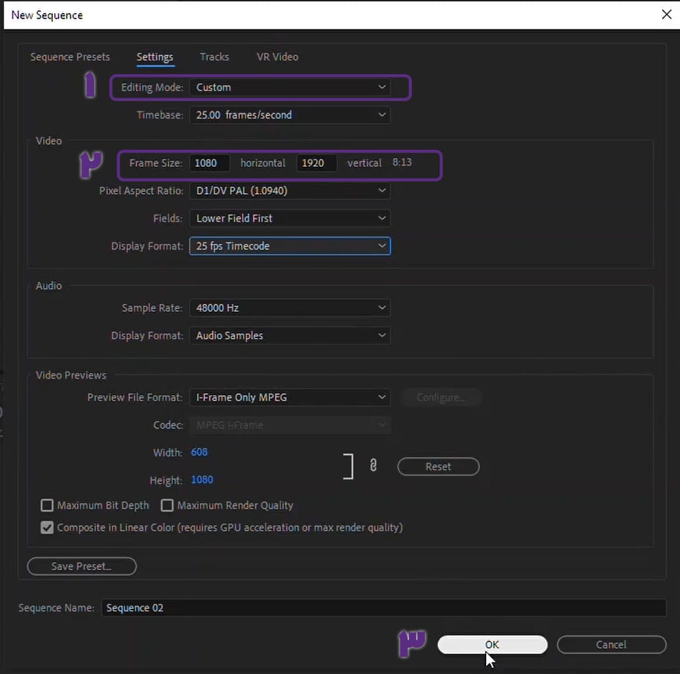Open the Editing Mode dropdown
The width and height of the screenshot is (680, 674).
(289, 87)
